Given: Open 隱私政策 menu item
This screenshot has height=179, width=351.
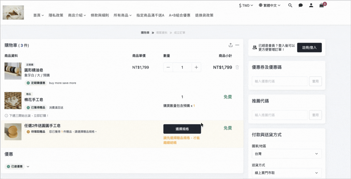Looking at the screenshot, I should 56,15.
